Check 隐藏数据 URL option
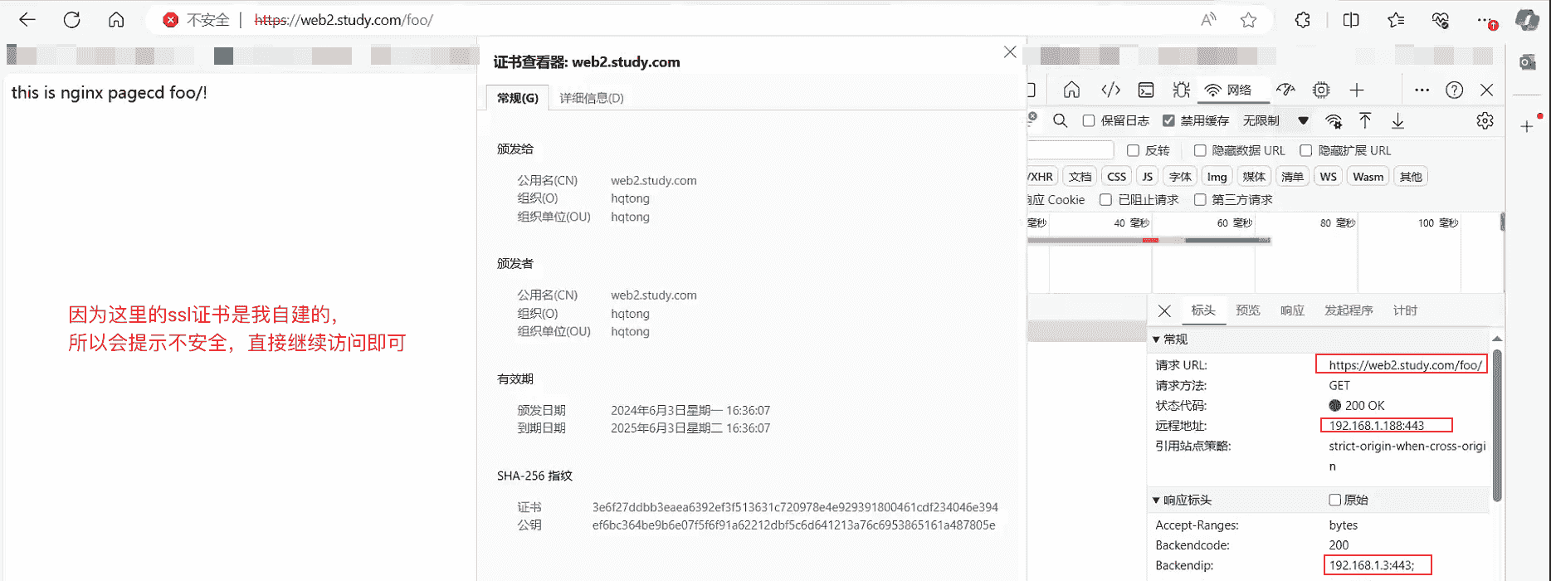The height and width of the screenshot is (581, 1551). tap(1200, 150)
